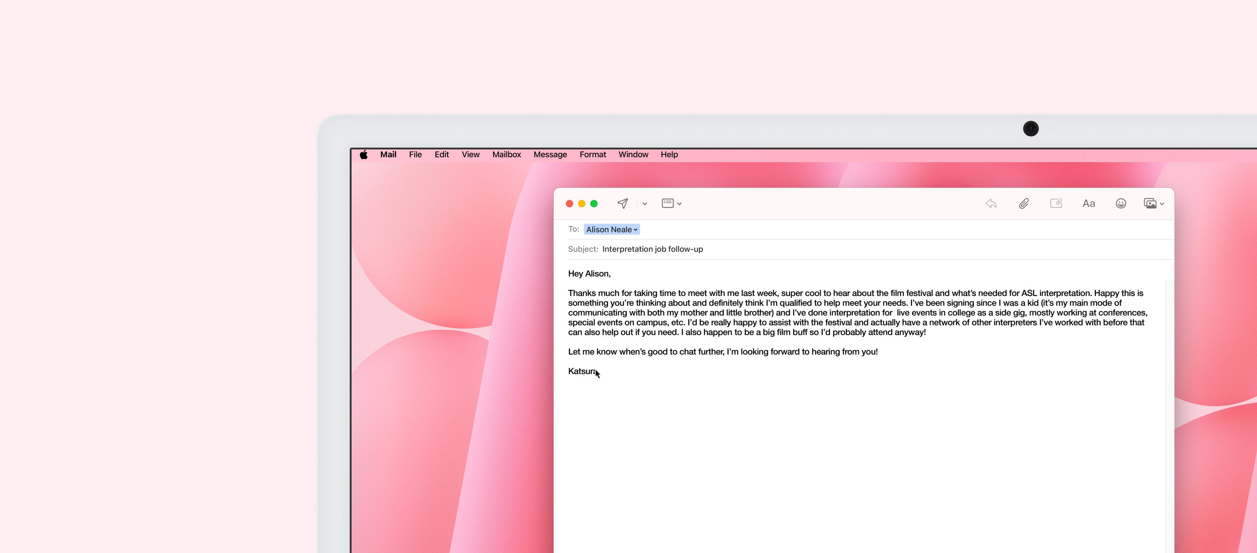Expand the chevron next to the send button

coord(645,203)
